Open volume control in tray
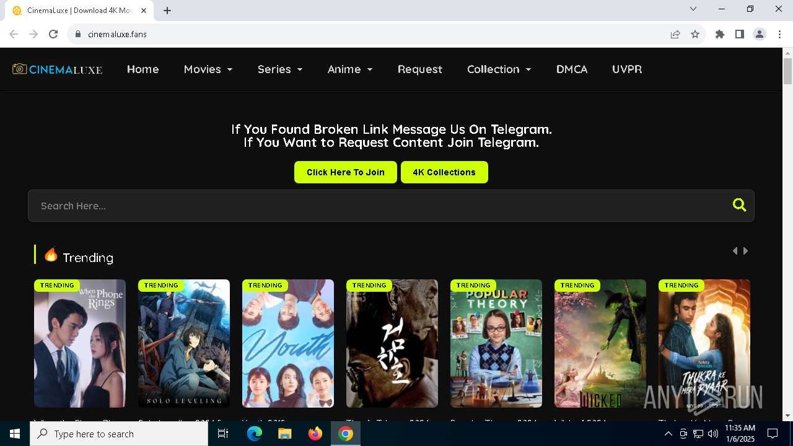This screenshot has width=793, height=446. [x=713, y=434]
